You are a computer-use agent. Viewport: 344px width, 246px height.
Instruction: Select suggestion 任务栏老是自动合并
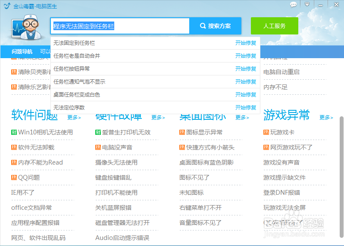(x=77, y=56)
